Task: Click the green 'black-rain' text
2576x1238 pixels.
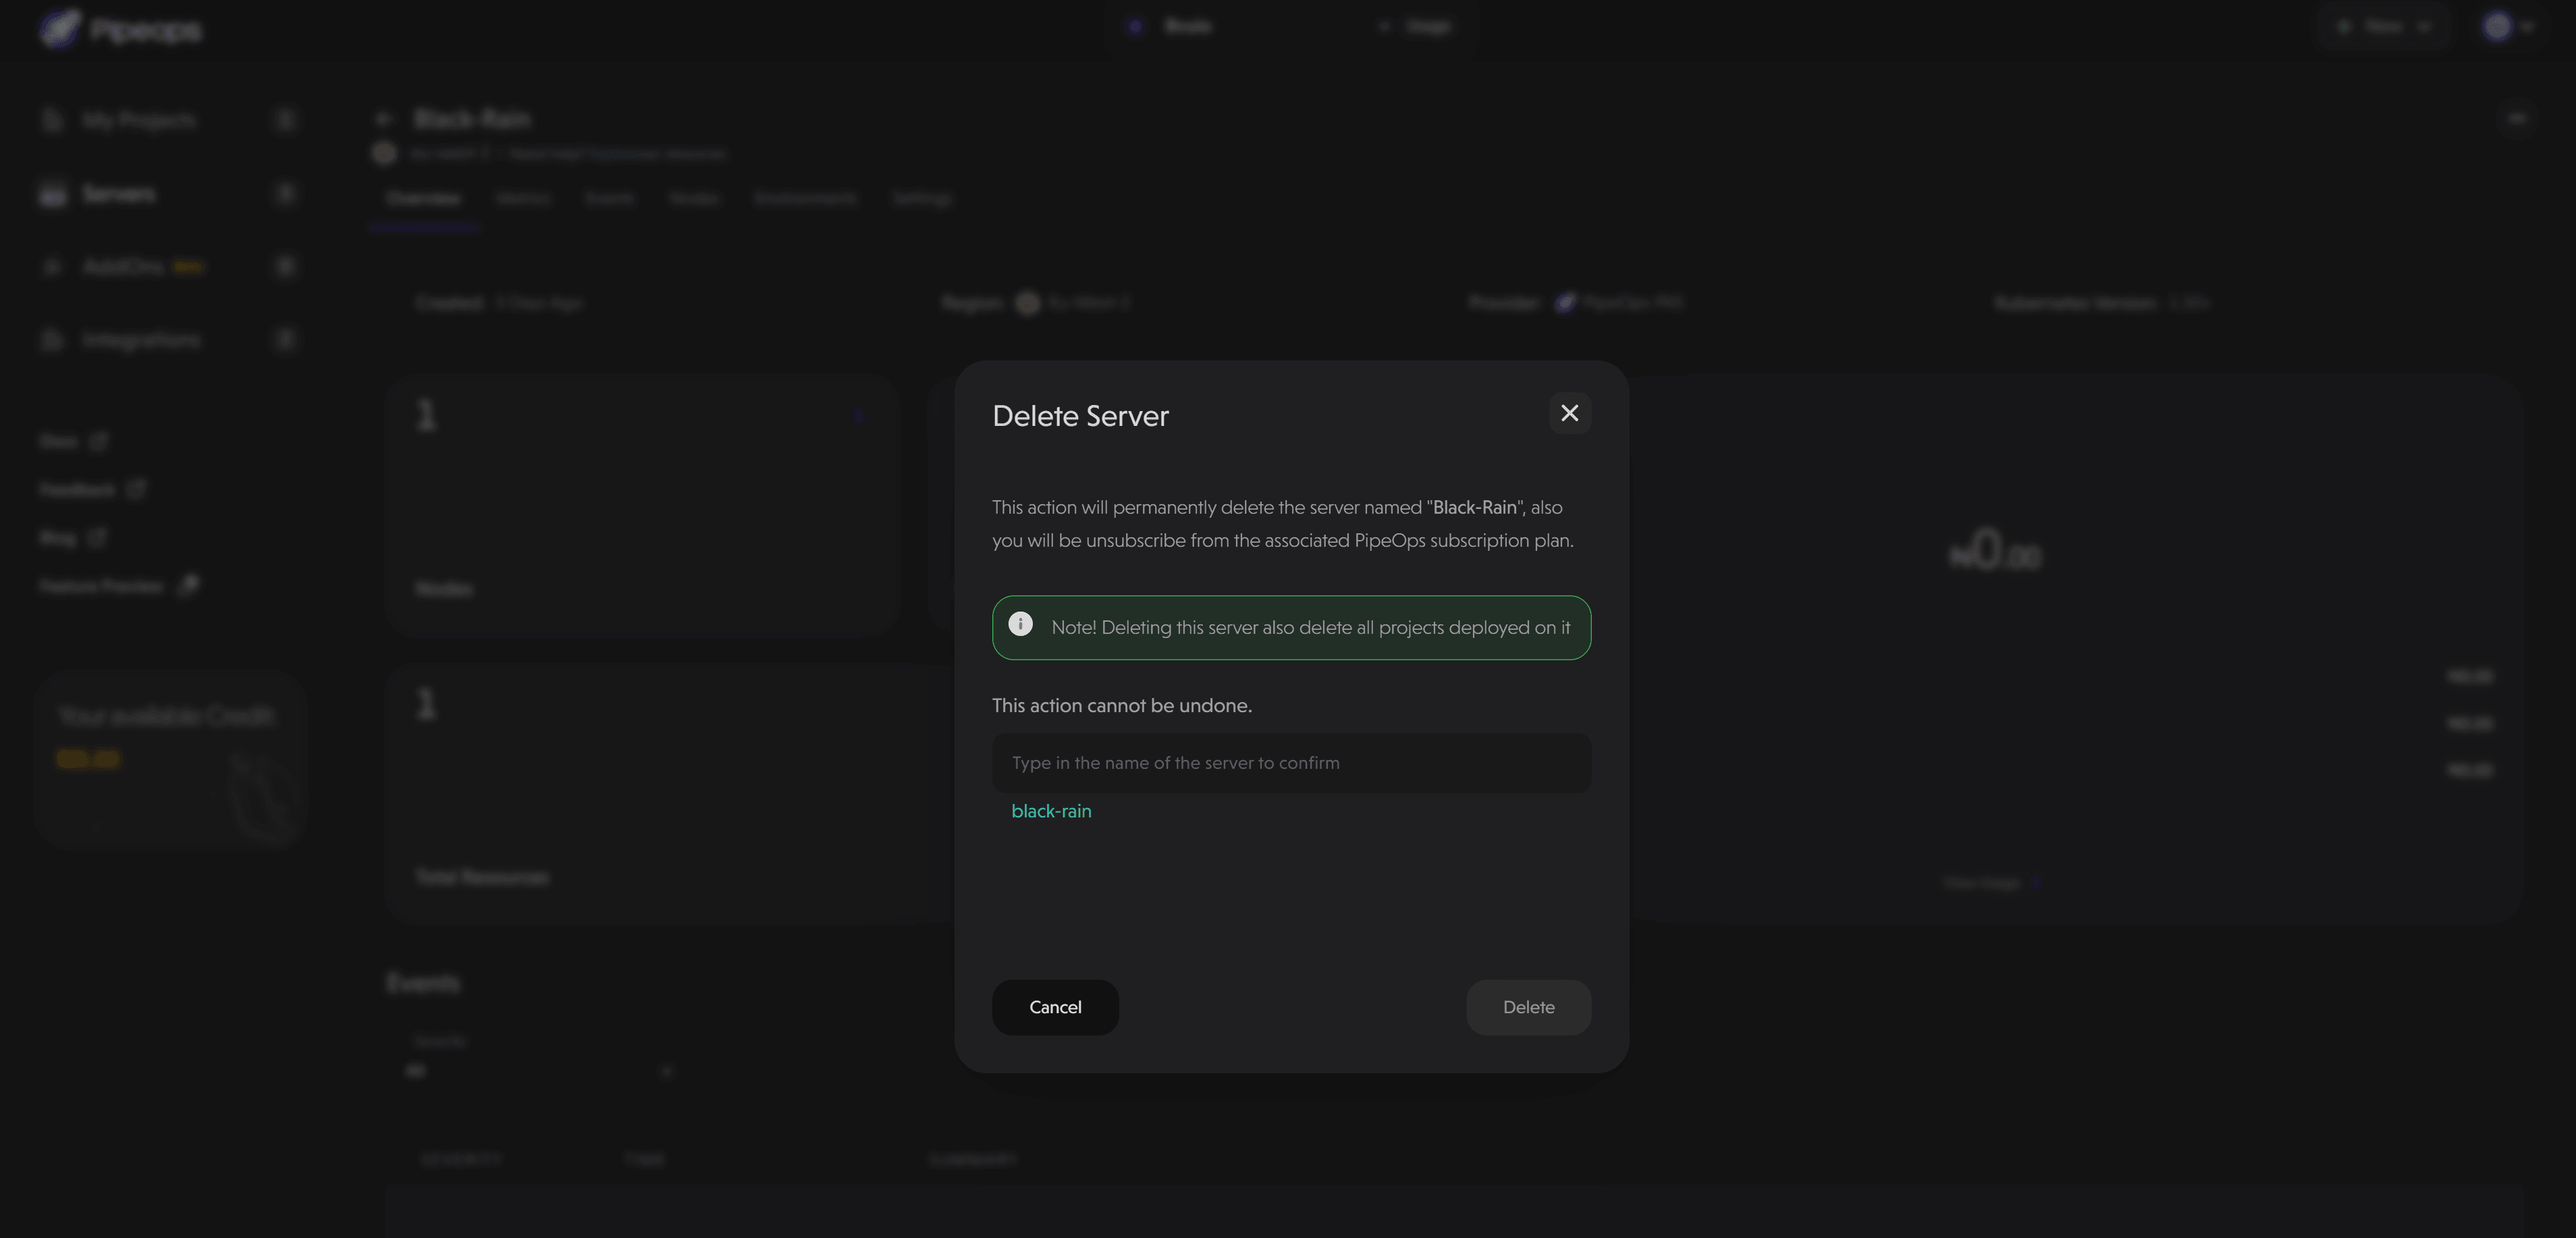Action: 1051,811
